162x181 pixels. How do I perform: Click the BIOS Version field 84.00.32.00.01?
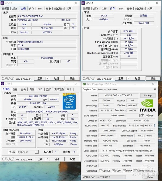118,115
